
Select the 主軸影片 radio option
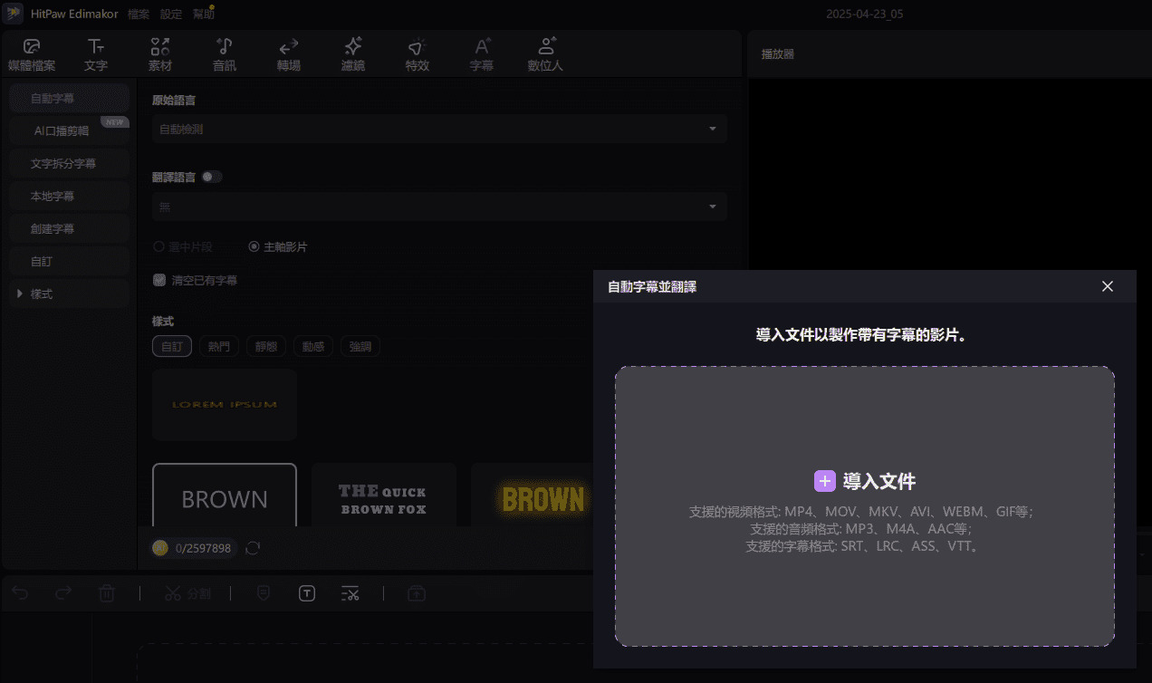254,246
